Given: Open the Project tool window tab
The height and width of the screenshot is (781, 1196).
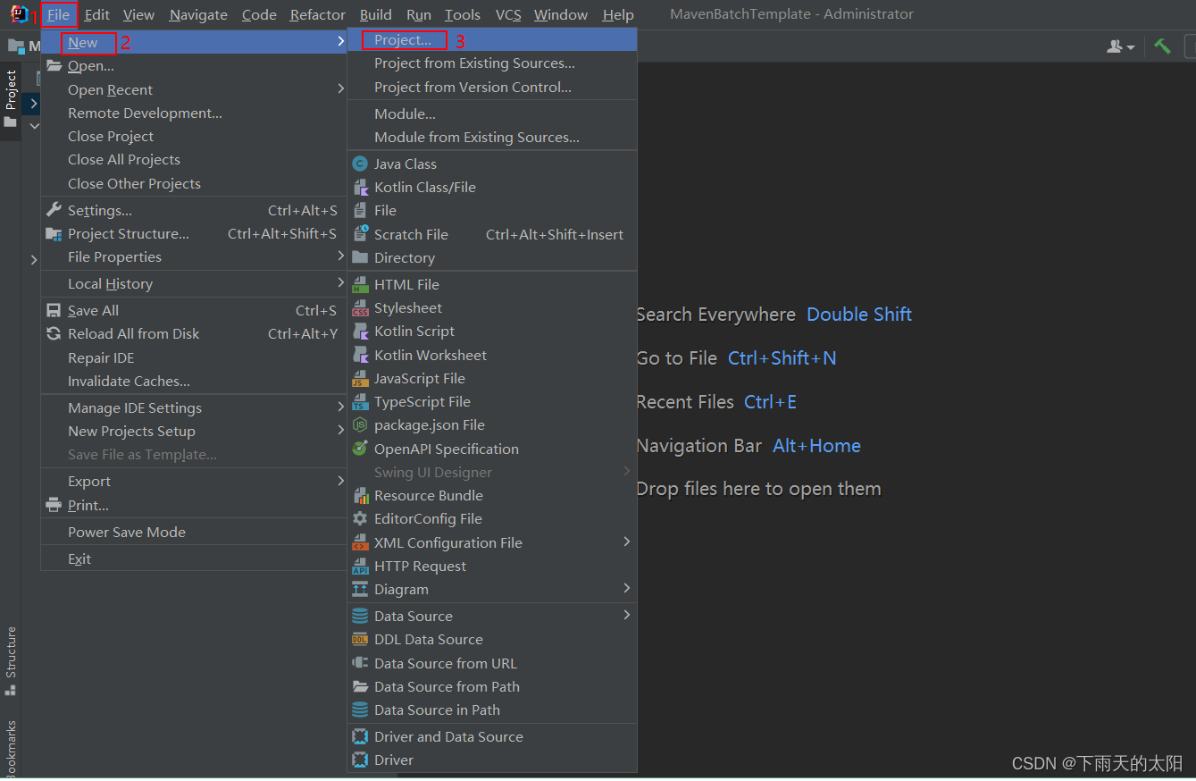Looking at the screenshot, I should click(11, 98).
